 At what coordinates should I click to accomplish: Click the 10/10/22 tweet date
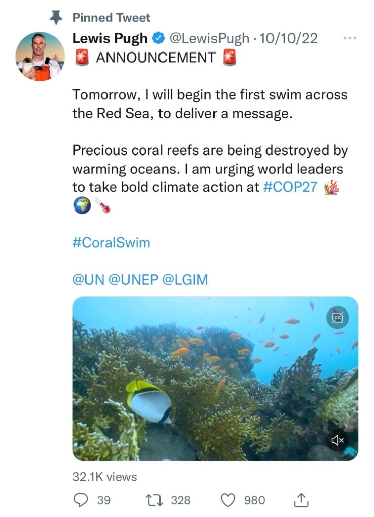288,39
